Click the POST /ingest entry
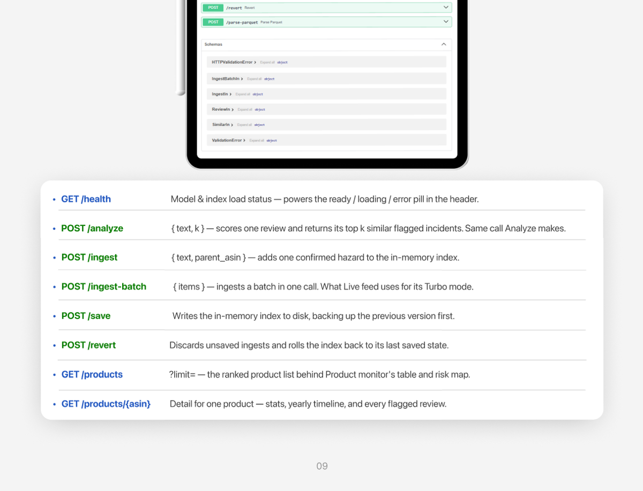The image size is (643, 491). (x=89, y=258)
